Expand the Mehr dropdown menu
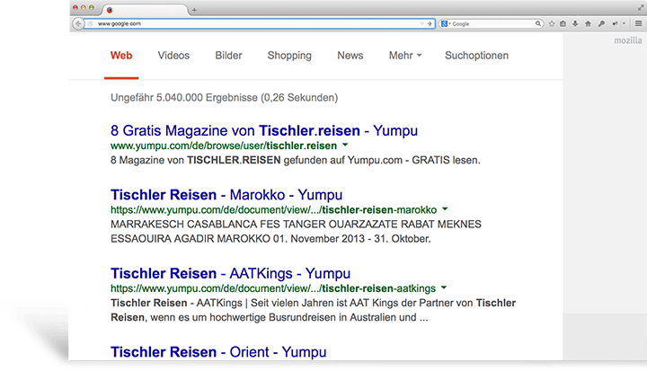 click(x=405, y=56)
